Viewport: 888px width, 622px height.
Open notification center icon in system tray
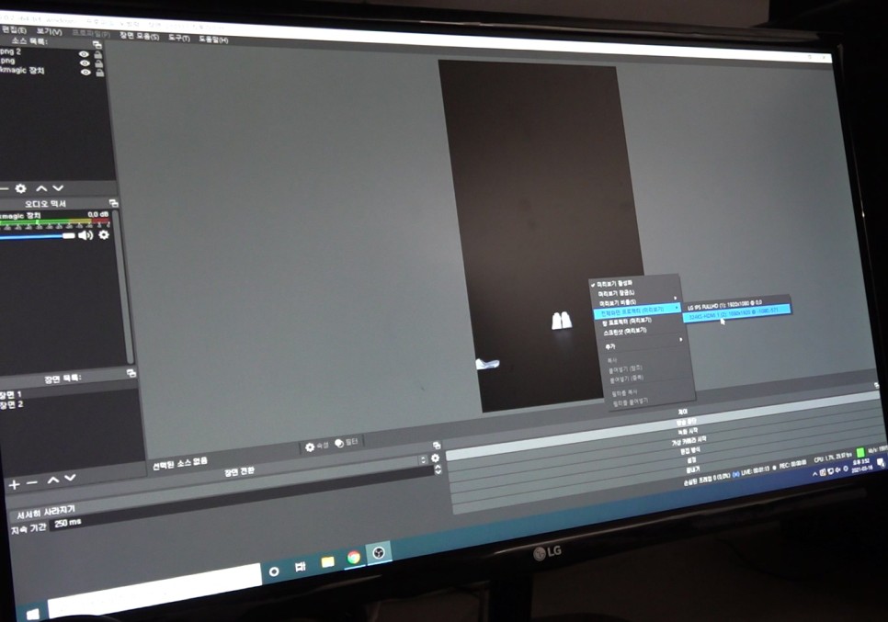[x=880, y=463]
